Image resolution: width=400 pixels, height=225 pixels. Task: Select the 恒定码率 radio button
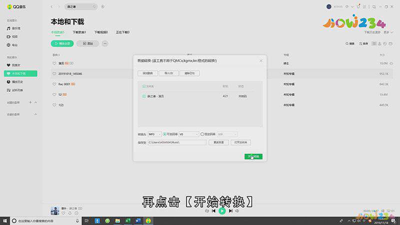202,134
